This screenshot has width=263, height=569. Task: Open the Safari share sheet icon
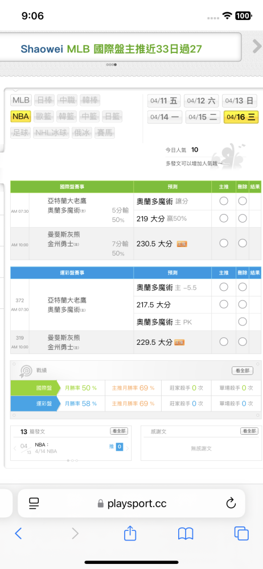(x=130, y=533)
